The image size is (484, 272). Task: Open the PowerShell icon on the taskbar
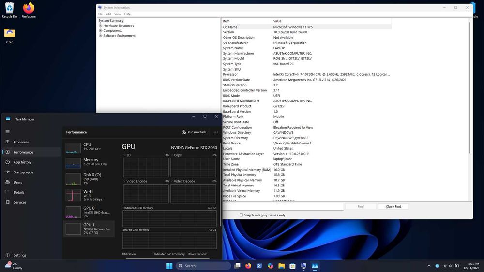pos(259,266)
